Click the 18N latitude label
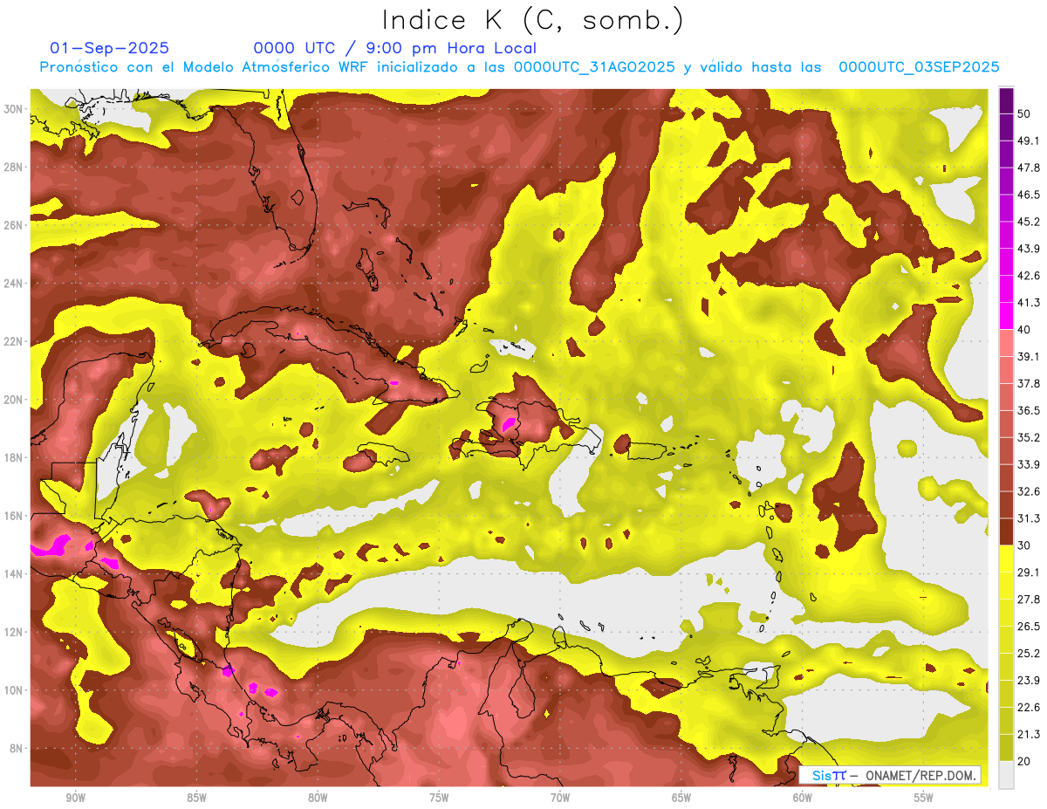 coord(15,457)
